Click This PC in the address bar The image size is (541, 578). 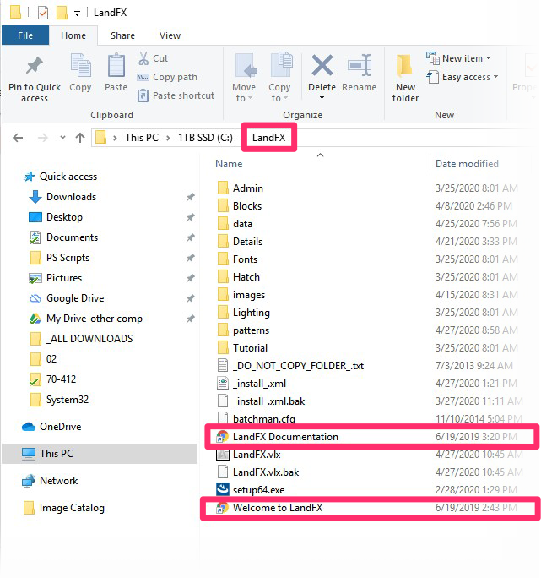point(142,138)
